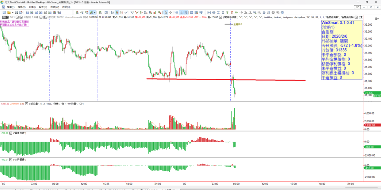Image resolution: width=381 pixels, height=190 pixels.
Task: Toggle the 大戶籌碼 indicator box
Action: pos(11,159)
